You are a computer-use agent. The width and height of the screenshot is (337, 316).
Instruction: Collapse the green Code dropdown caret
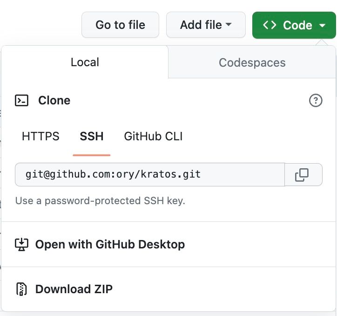point(323,25)
